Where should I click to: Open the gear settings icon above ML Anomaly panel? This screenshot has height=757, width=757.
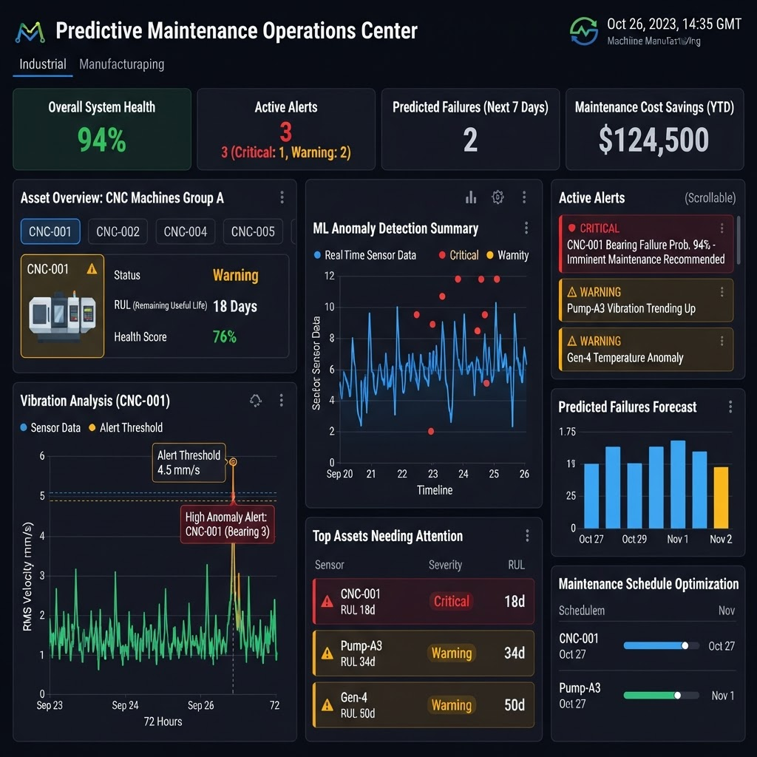[x=498, y=197]
